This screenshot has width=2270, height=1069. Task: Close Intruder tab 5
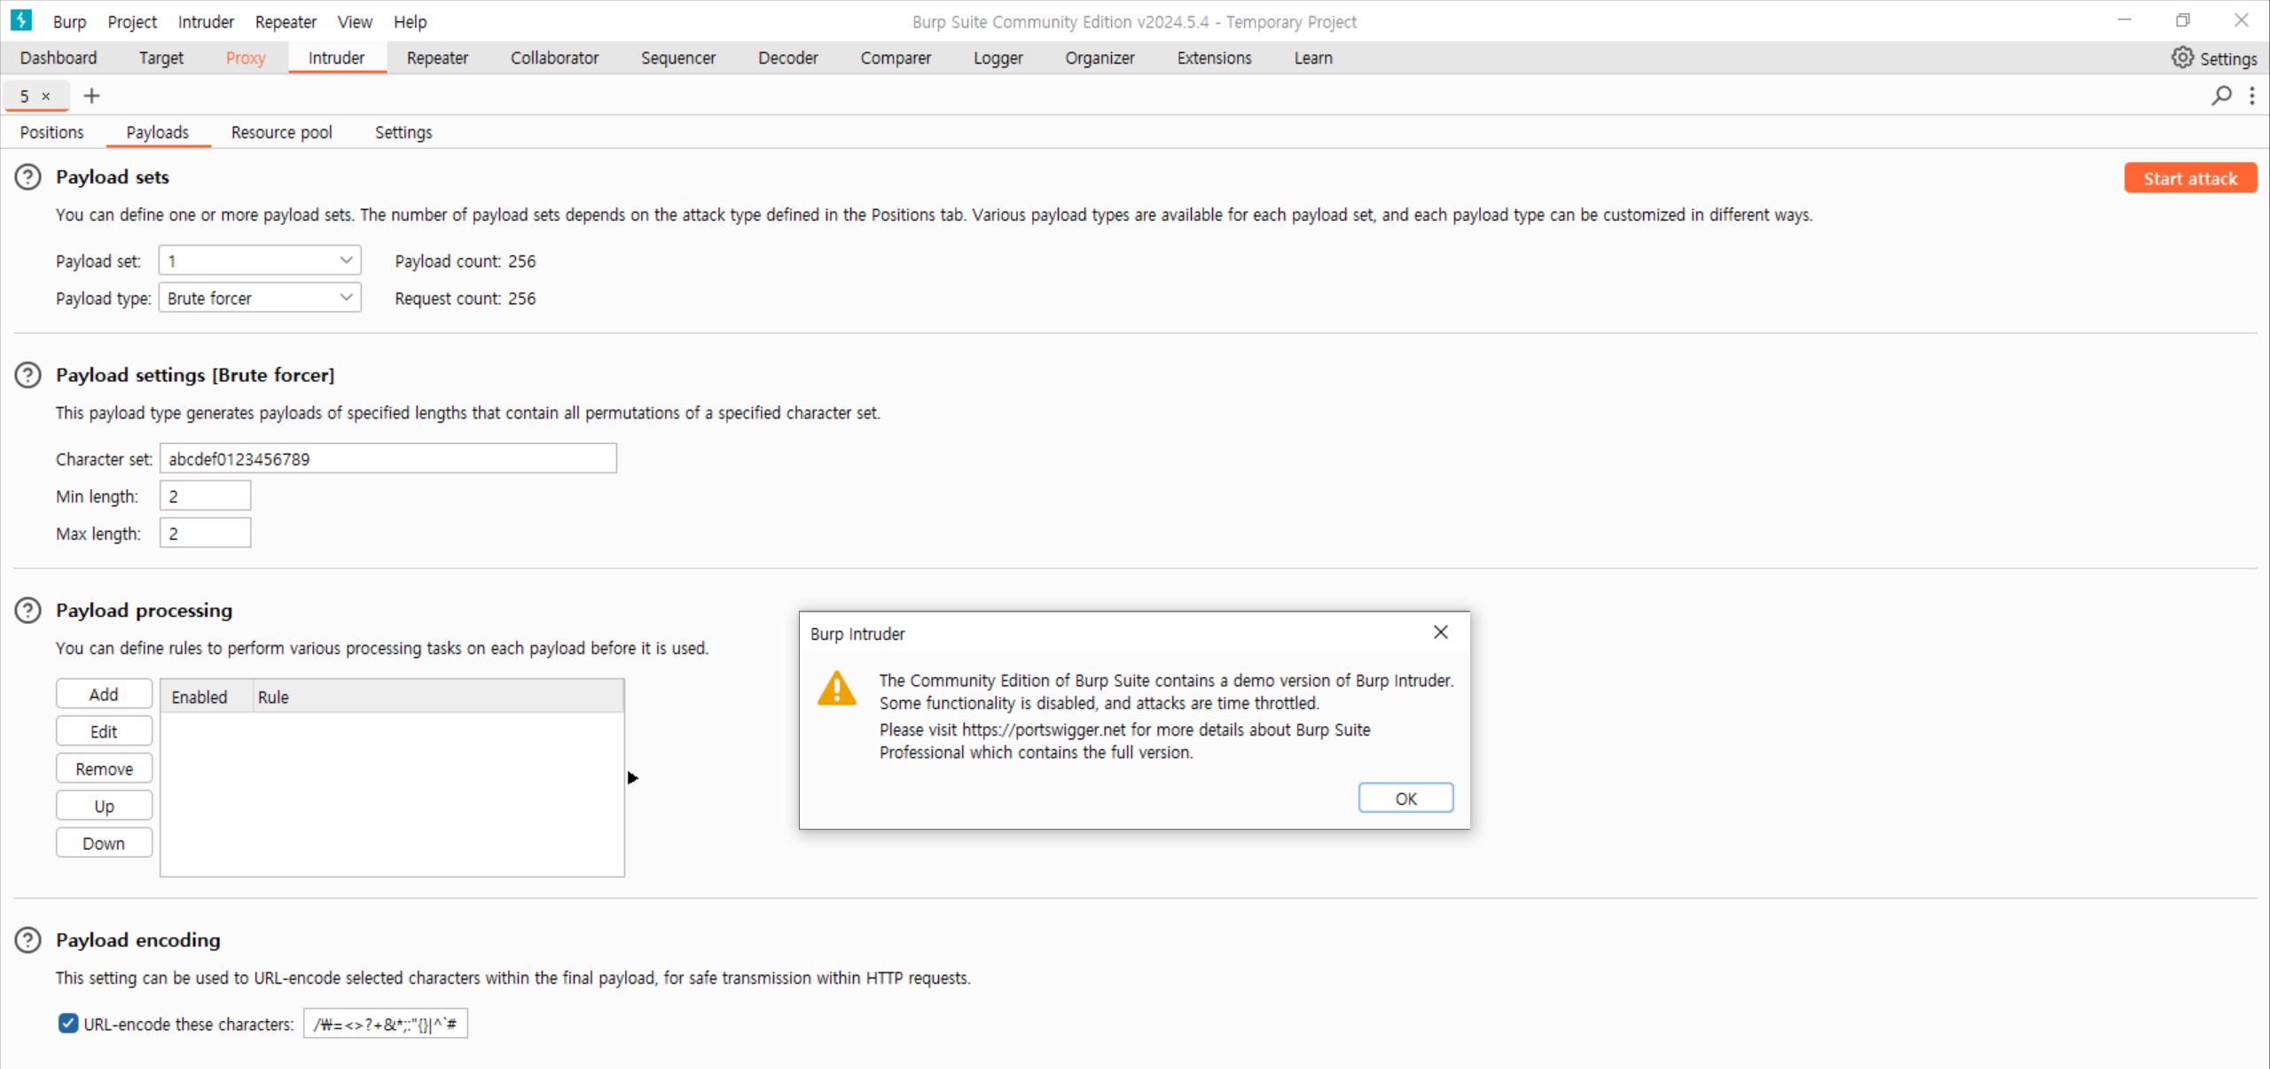click(46, 97)
